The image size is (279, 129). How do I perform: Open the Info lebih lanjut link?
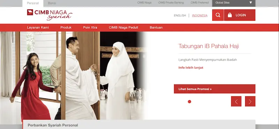tap(191, 68)
